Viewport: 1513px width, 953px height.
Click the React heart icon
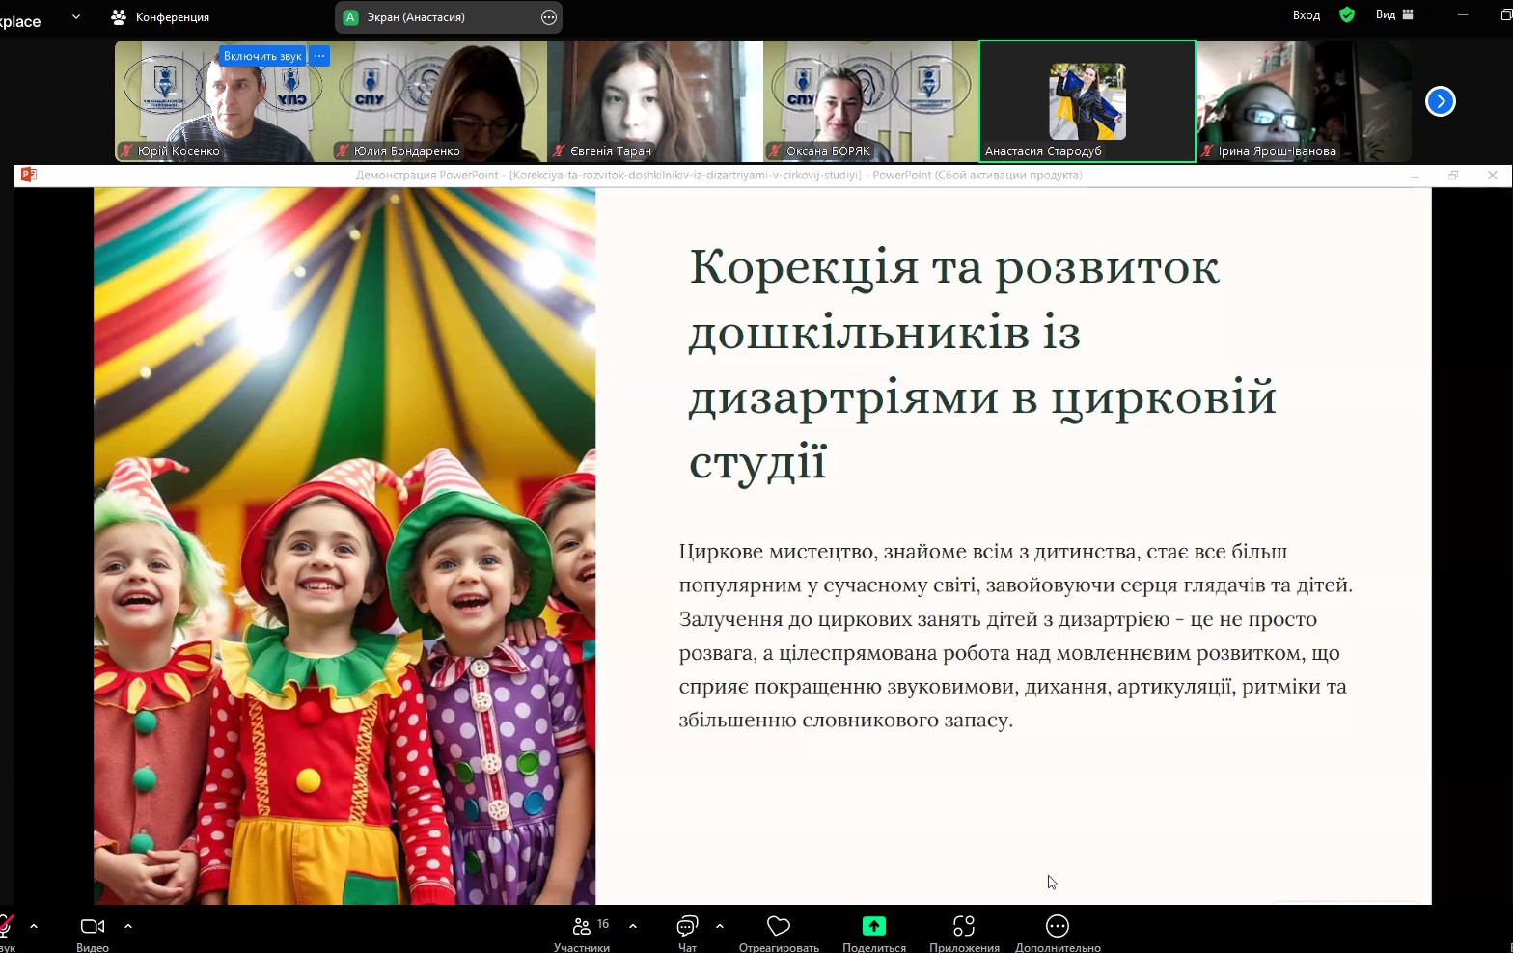coord(779,927)
